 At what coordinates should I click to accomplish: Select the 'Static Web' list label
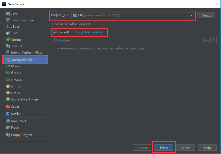[x=19, y=121]
